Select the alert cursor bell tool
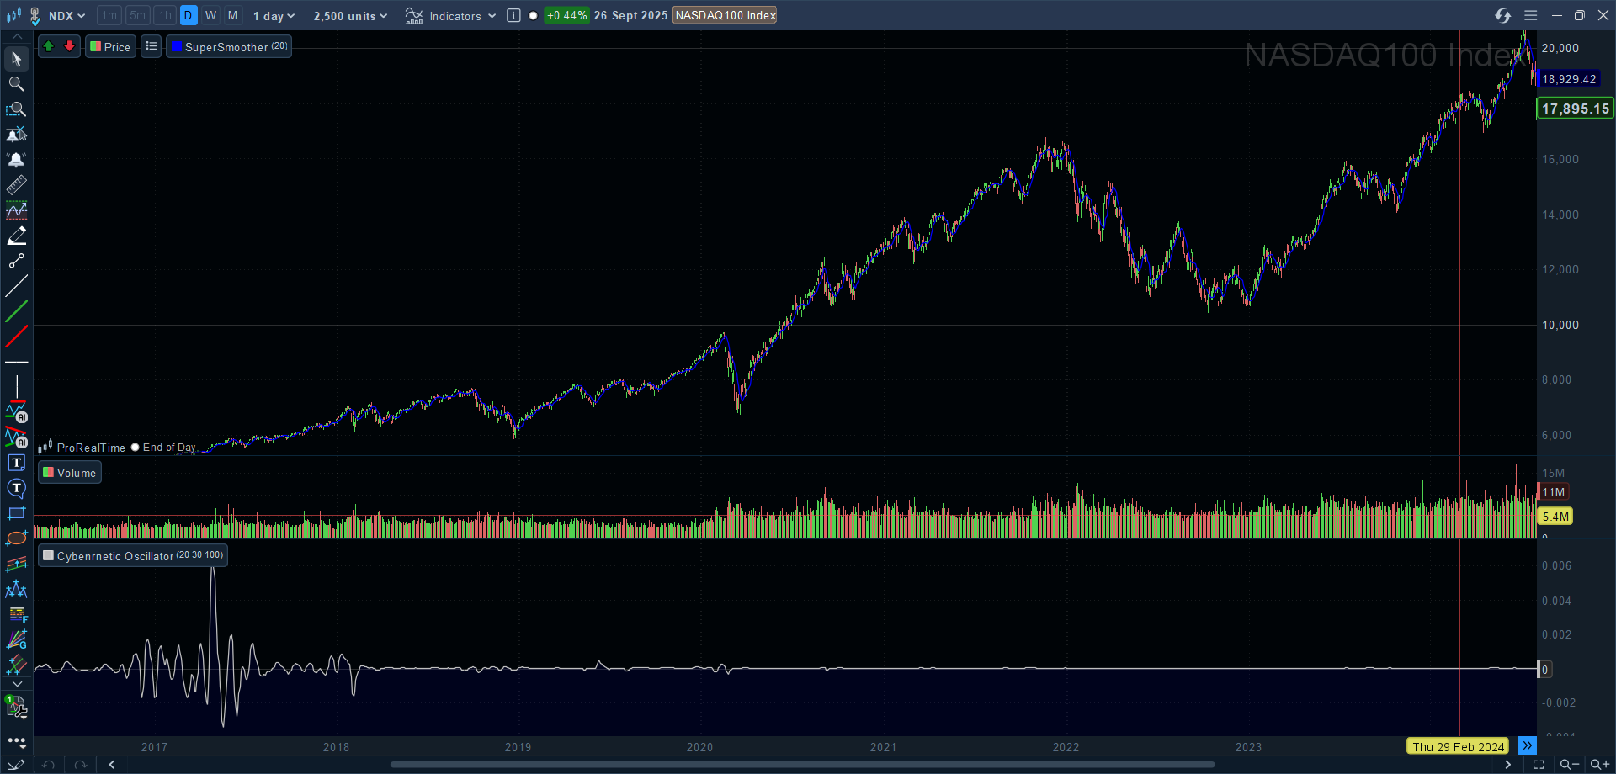The image size is (1616, 774). click(16, 135)
